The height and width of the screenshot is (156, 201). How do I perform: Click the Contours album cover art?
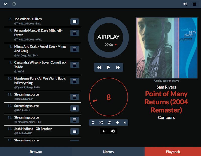coord(167,48)
